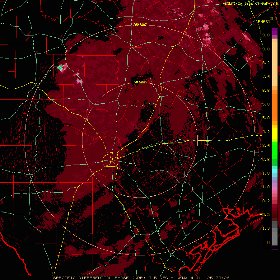Image resolution: width=280 pixels, height=280 pixels.
Task: Click the 7.4 value on color scale
Action: tap(266, 77)
